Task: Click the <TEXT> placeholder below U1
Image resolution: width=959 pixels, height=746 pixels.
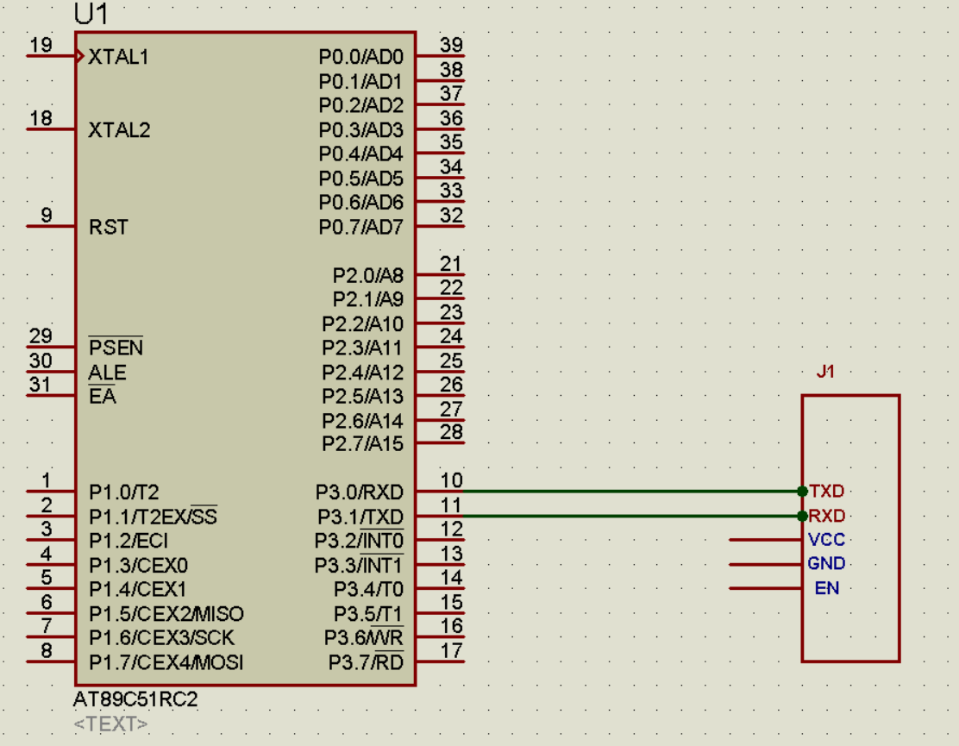Action: coord(110,724)
